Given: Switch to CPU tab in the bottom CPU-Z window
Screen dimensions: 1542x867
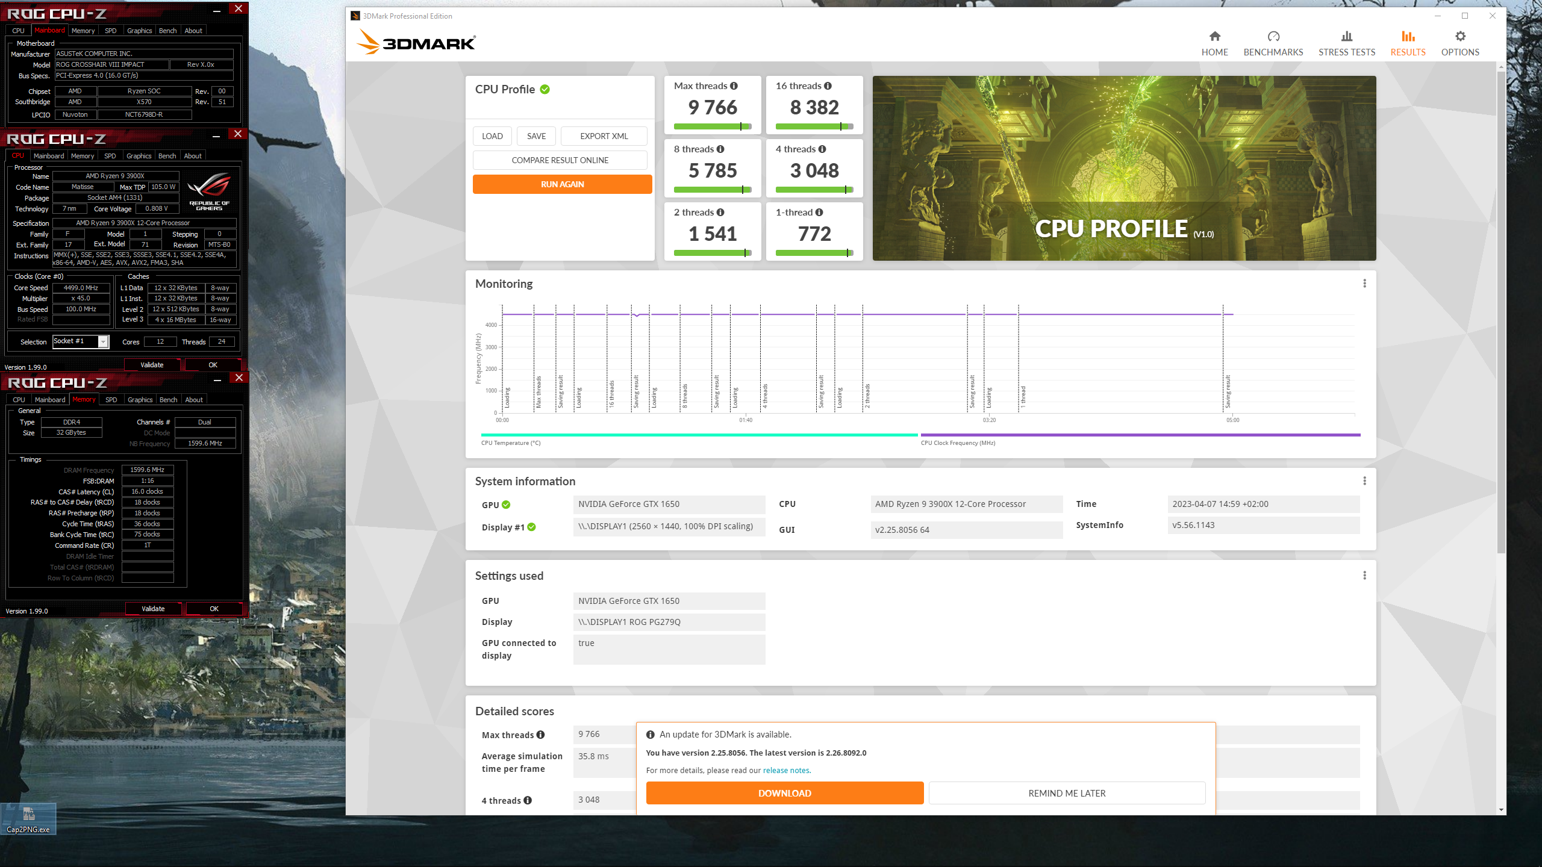Looking at the screenshot, I should coord(19,400).
